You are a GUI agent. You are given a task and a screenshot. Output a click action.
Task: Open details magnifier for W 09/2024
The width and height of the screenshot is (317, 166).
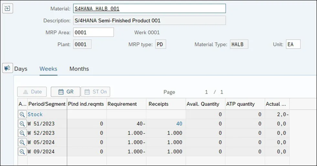22,152
